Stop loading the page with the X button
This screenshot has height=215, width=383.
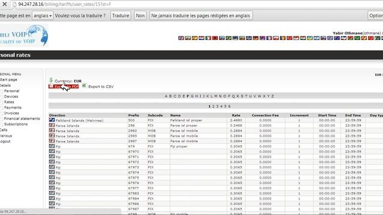[4, 4]
